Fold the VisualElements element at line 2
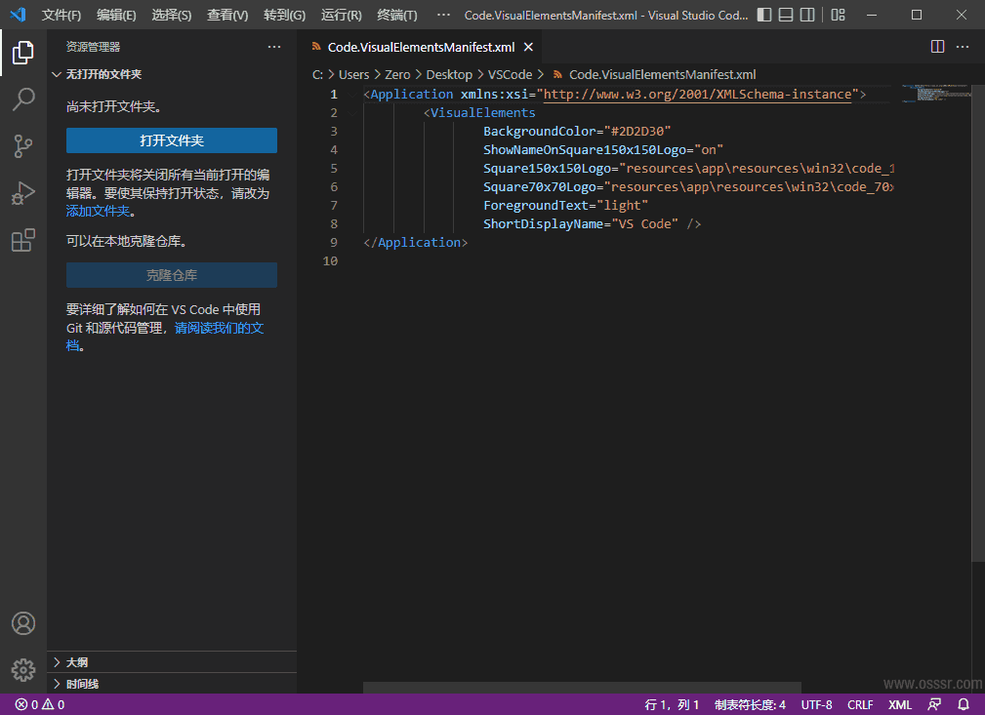 click(x=352, y=113)
